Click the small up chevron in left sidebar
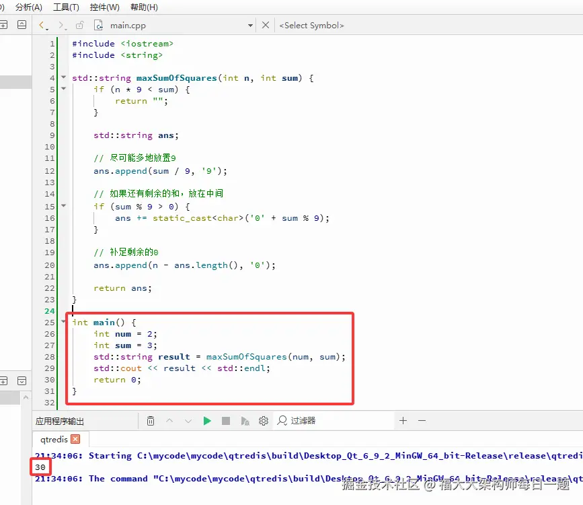The image size is (583, 505). point(26,398)
